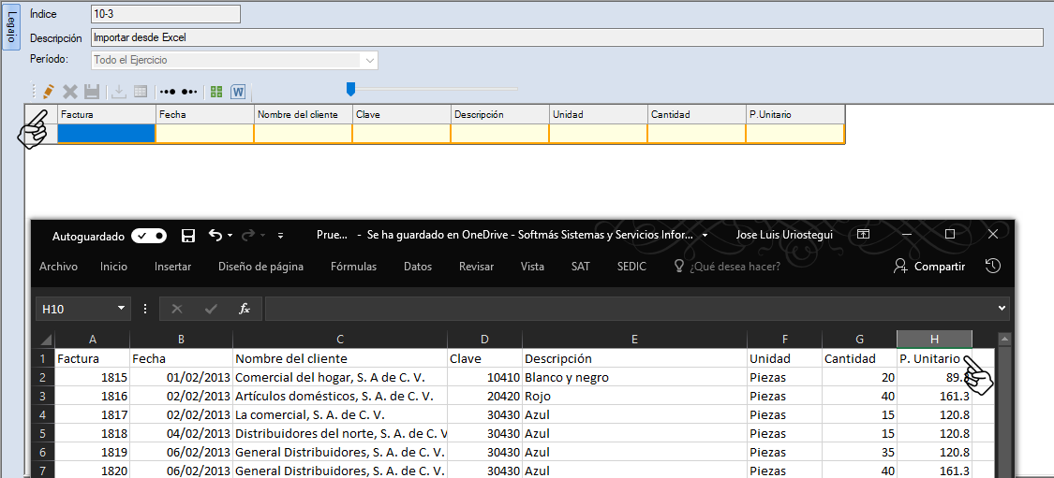
Task: Open the Insertar ribbon tab
Action: 172,267
